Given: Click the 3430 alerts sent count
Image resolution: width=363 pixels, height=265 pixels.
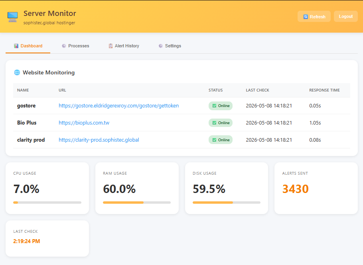Looking at the screenshot, I should coord(296,189).
